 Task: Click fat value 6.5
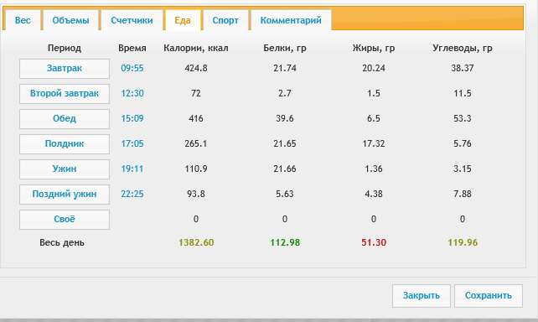pyautogui.click(x=374, y=118)
